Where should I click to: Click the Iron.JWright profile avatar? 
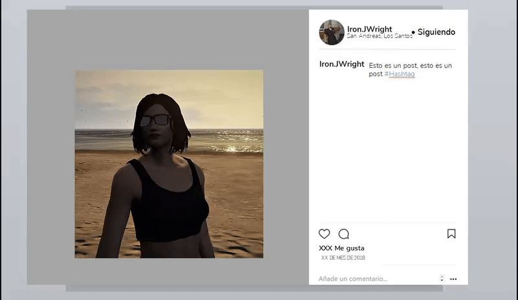(332, 32)
